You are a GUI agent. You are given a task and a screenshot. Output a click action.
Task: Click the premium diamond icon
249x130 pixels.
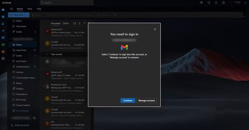202,3
